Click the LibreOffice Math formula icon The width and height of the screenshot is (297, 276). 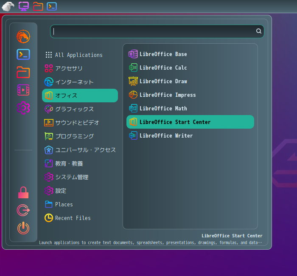133,108
